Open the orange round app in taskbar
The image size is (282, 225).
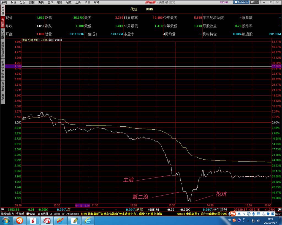[x=20, y=221]
